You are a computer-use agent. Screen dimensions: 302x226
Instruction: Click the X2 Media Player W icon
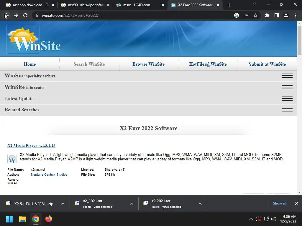(12, 159)
